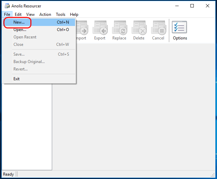Screen dimensions: 217x179
Task: Click the Ready status bar text
Action: click(8, 174)
